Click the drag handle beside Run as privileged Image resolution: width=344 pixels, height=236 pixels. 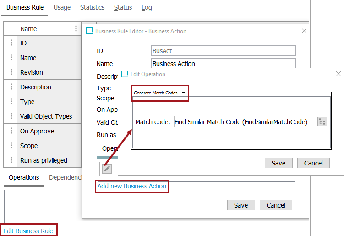point(11,160)
